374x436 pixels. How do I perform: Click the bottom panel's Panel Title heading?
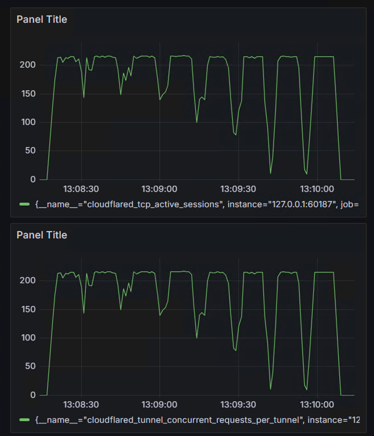(42, 235)
